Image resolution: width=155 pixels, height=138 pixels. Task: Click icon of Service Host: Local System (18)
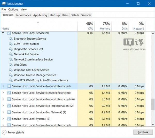click(9, 119)
